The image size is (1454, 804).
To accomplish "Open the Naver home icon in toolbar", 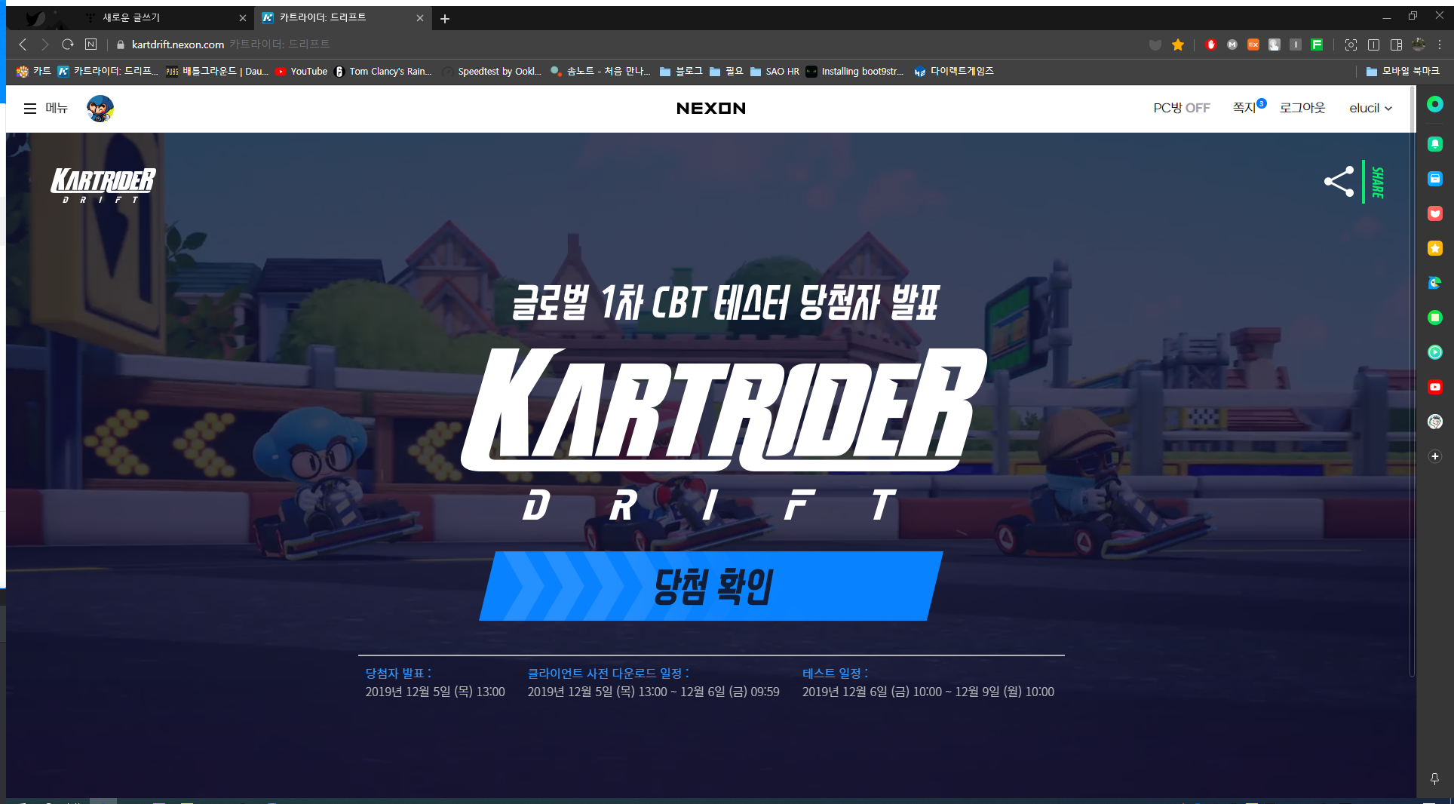I will coord(91,44).
